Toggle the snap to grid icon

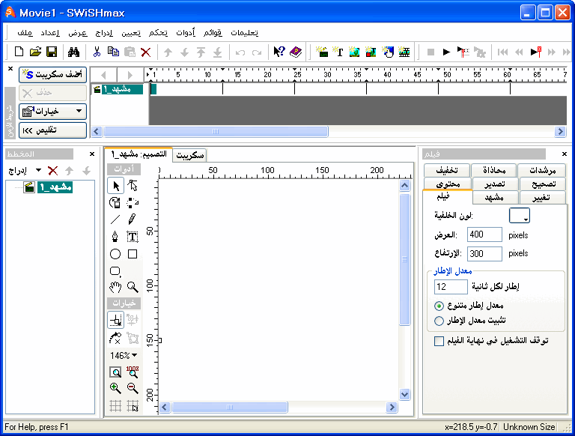coord(133,405)
